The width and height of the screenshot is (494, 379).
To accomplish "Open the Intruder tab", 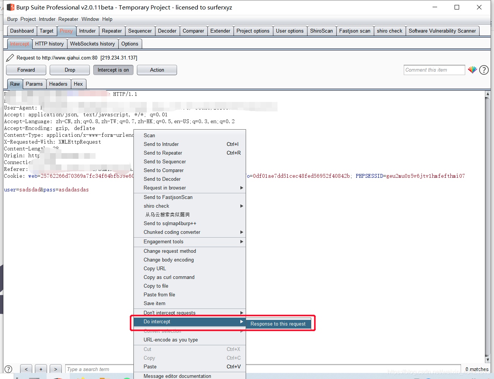I will click(x=88, y=31).
